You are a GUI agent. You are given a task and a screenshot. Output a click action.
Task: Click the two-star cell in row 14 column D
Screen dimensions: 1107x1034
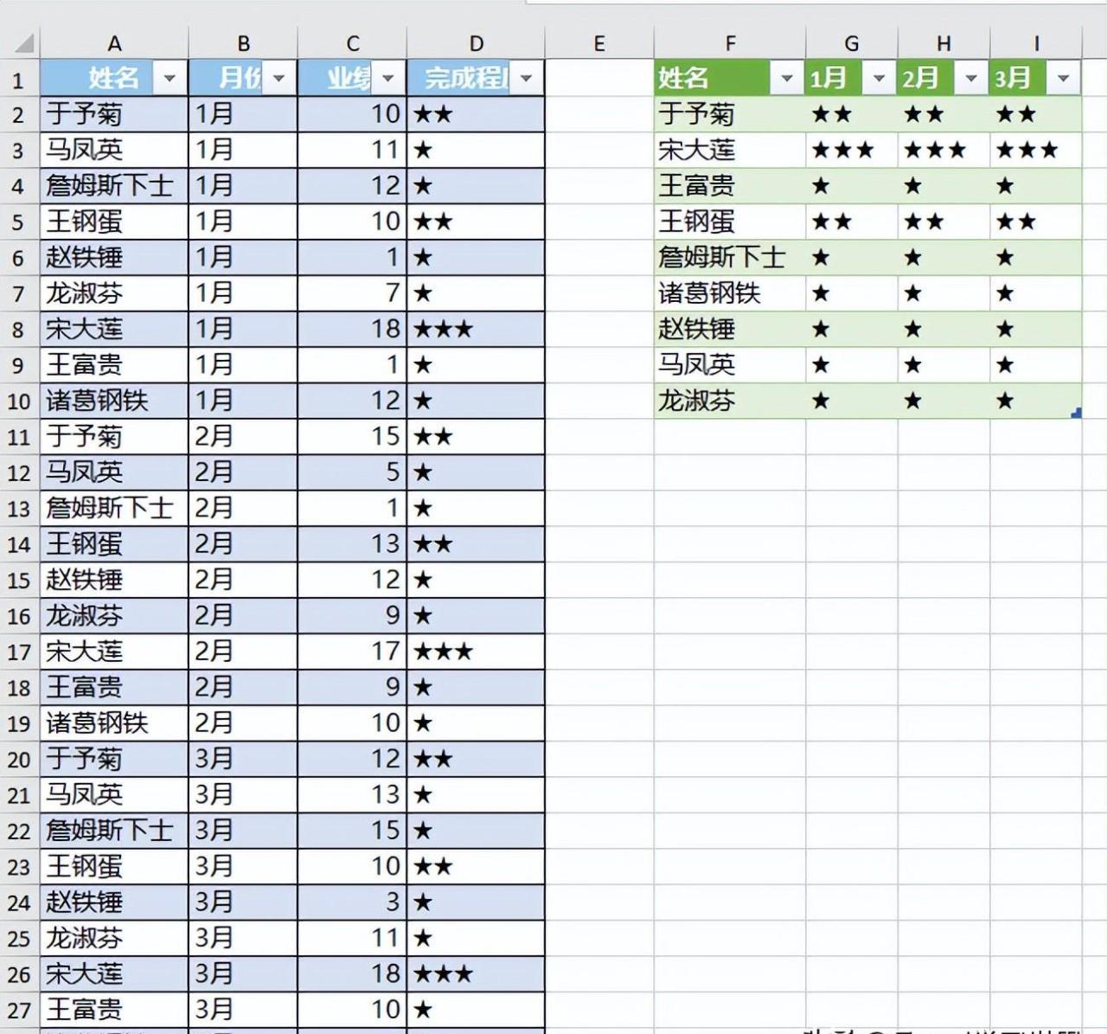click(x=476, y=544)
